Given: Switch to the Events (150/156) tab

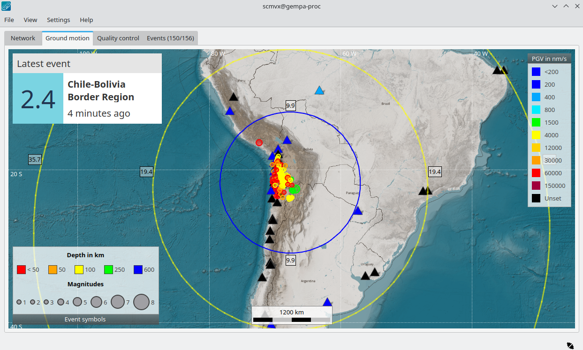Looking at the screenshot, I should (x=170, y=38).
